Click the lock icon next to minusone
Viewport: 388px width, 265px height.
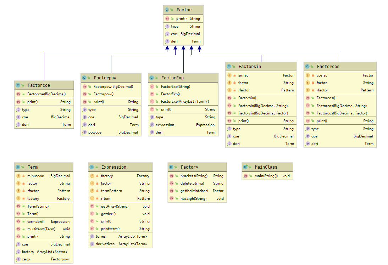coord(23,176)
